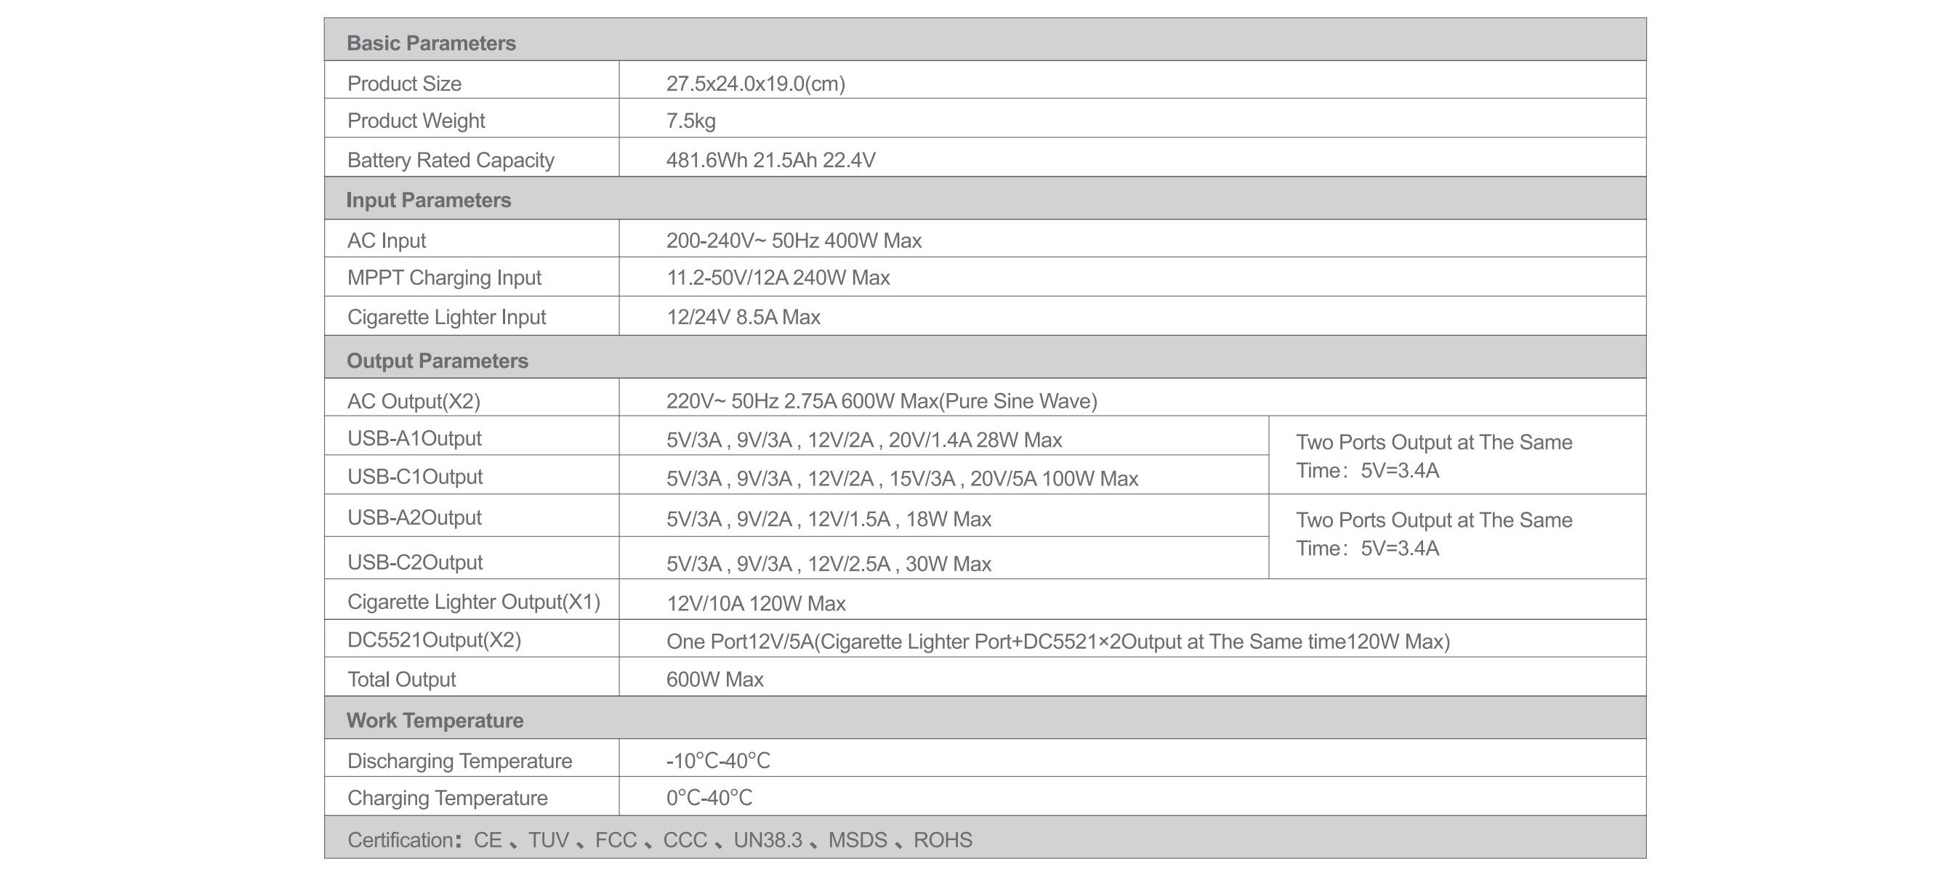
Task: Click the Output Parameters section header
Action: [x=437, y=360]
